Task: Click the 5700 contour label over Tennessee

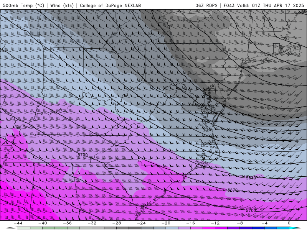Action: coord(83,155)
